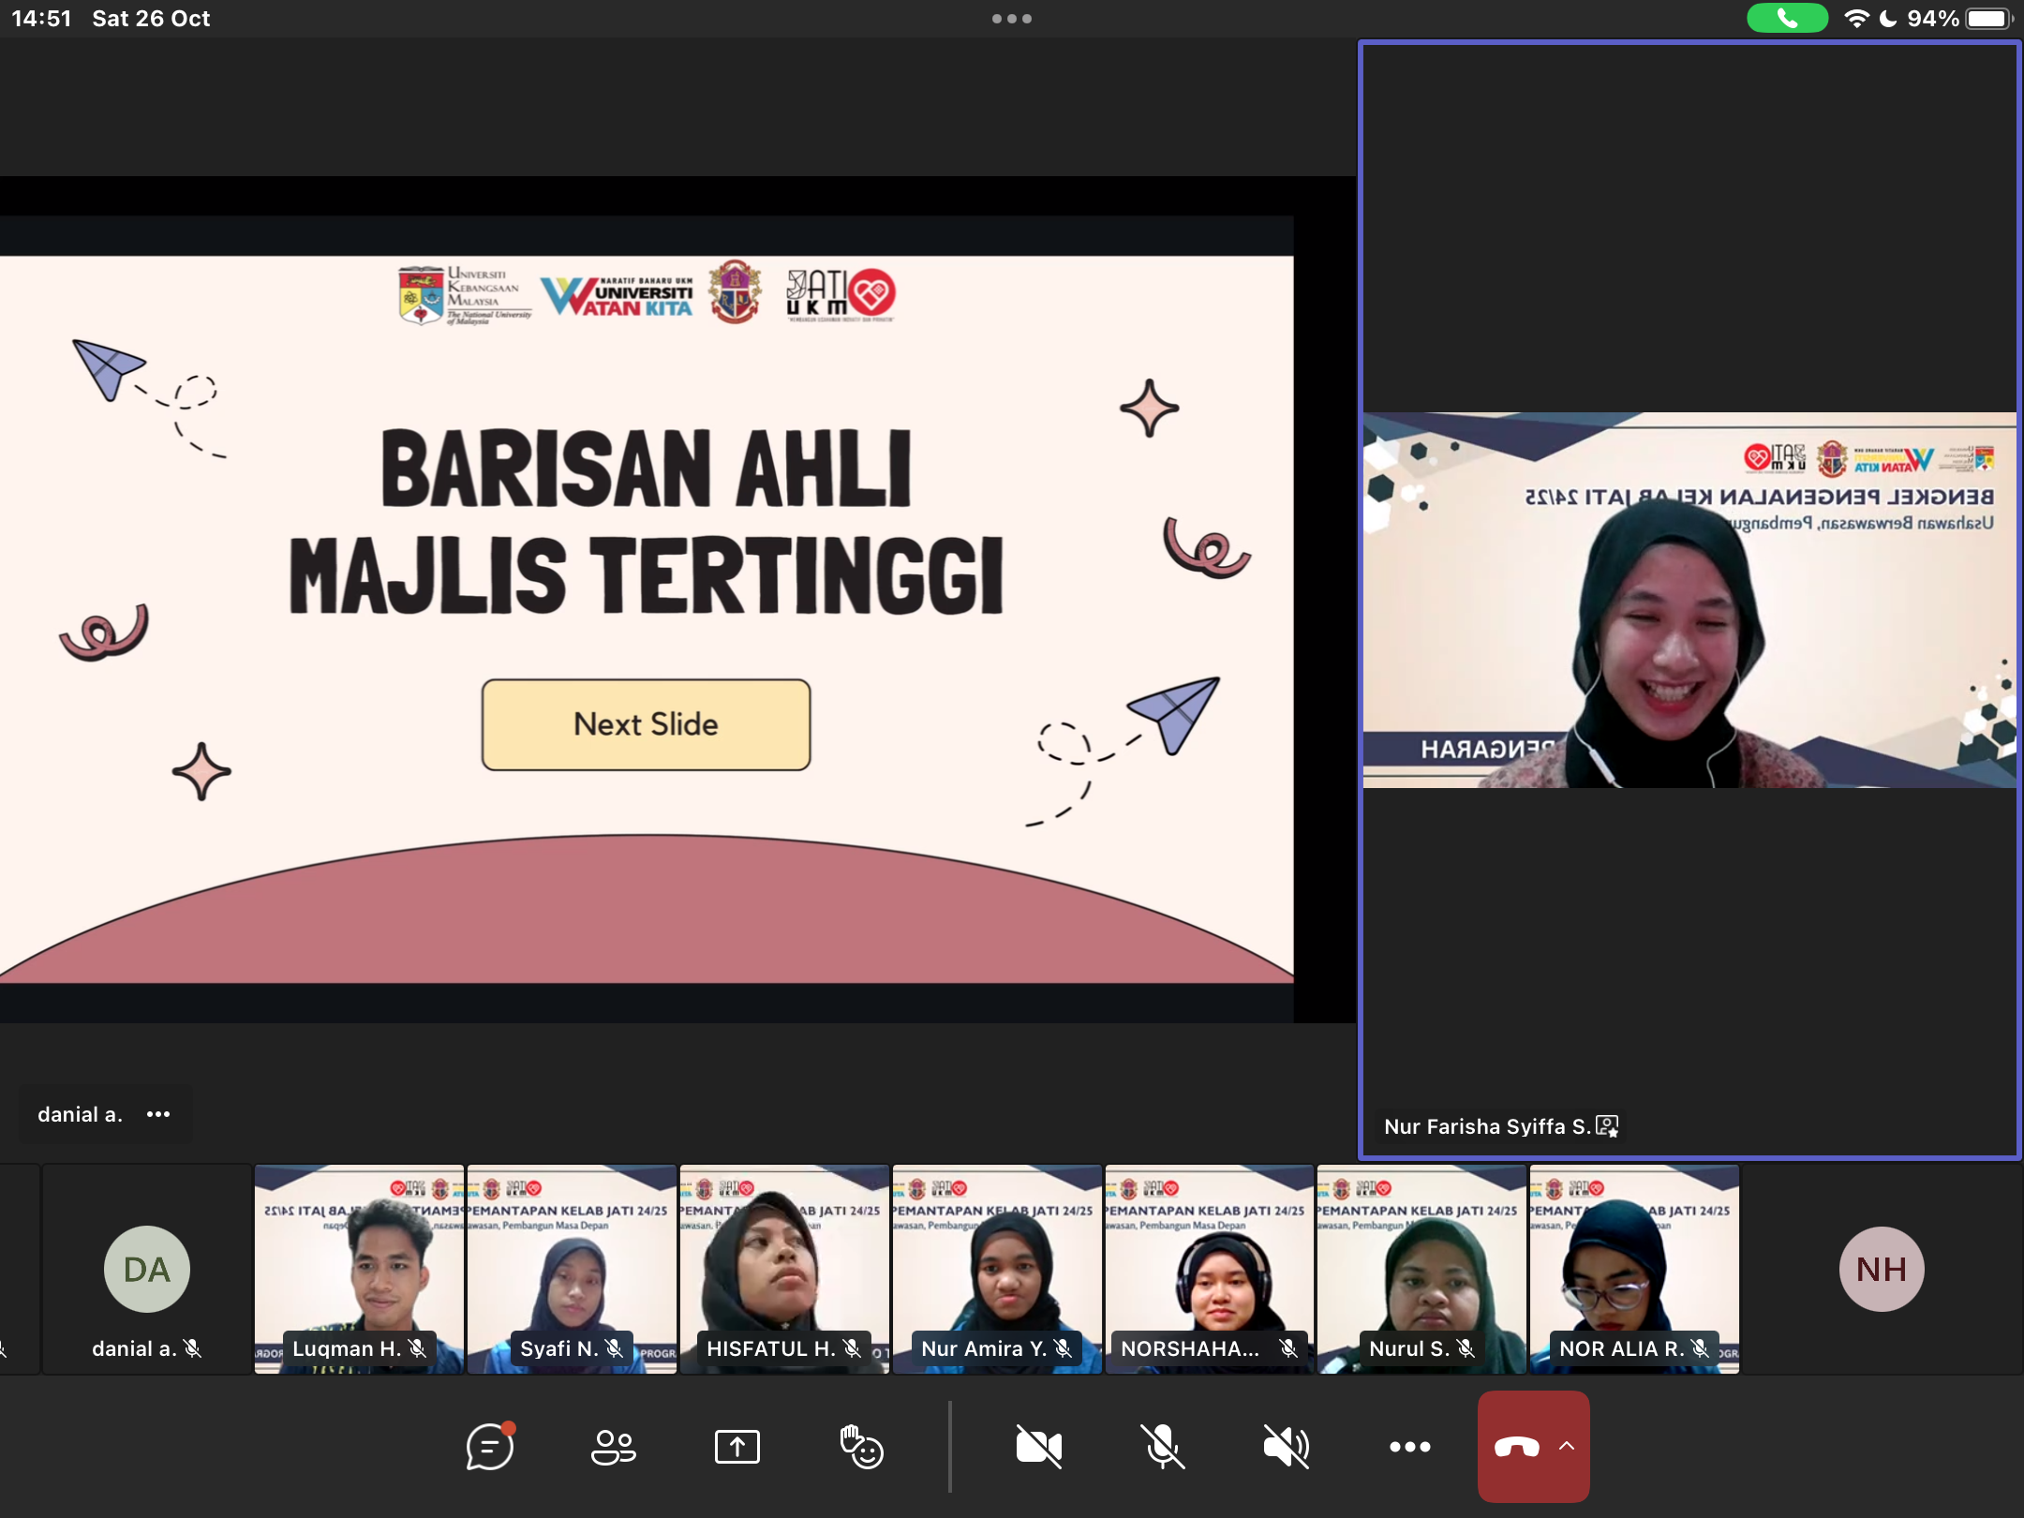This screenshot has width=2024, height=1518.
Task: Unmute the microphone
Action: [x=1162, y=1447]
